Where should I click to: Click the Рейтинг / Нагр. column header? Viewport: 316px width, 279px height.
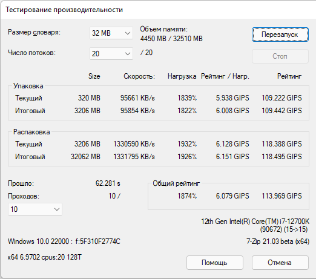pos(225,76)
